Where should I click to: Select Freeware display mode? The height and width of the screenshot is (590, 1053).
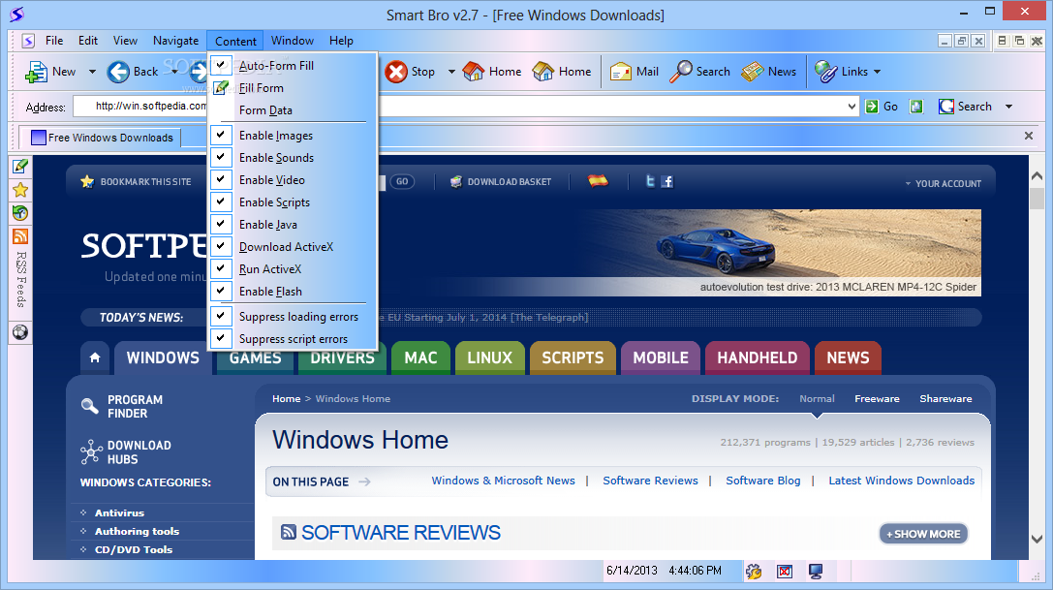[x=877, y=398]
